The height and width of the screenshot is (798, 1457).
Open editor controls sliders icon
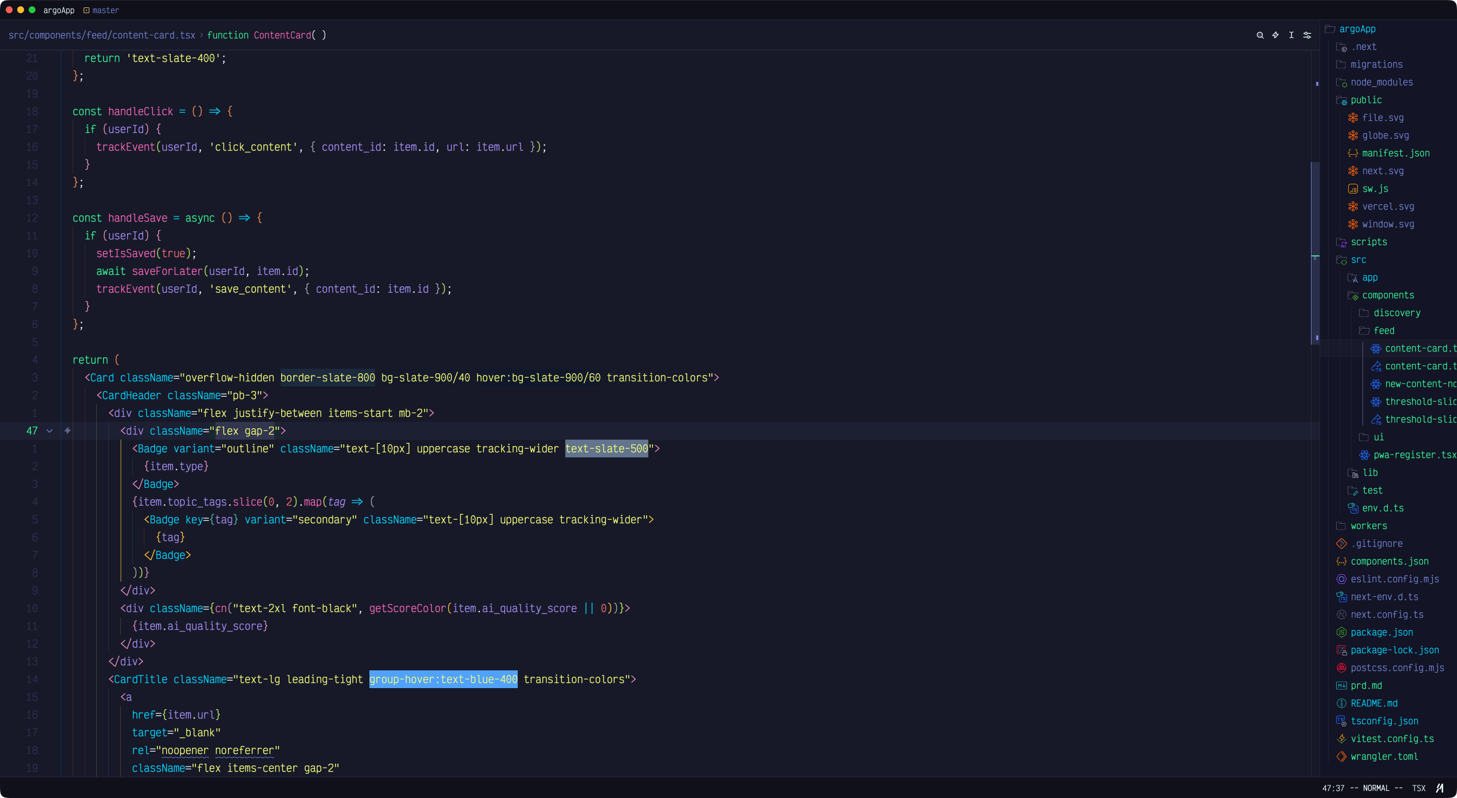pyautogui.click(x=1308, y=35)
